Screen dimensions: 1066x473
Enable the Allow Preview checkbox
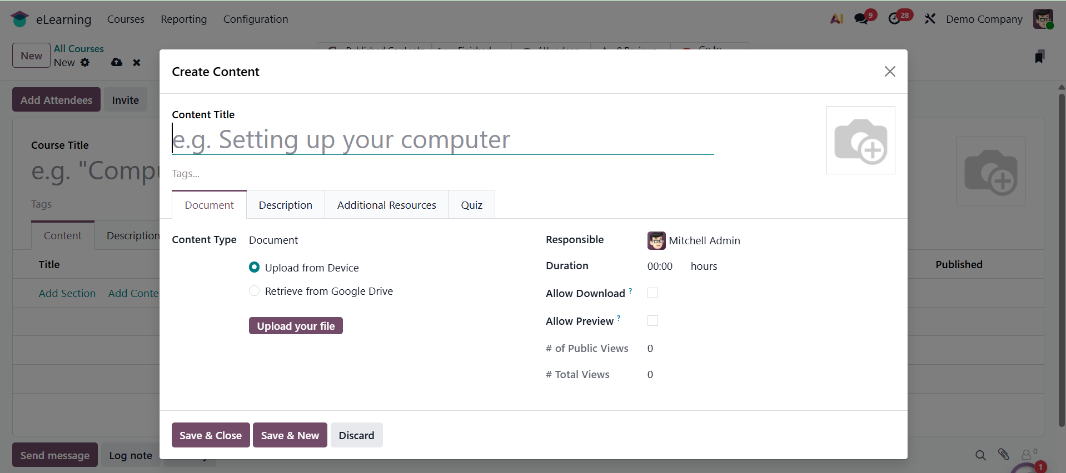point(653,321)
